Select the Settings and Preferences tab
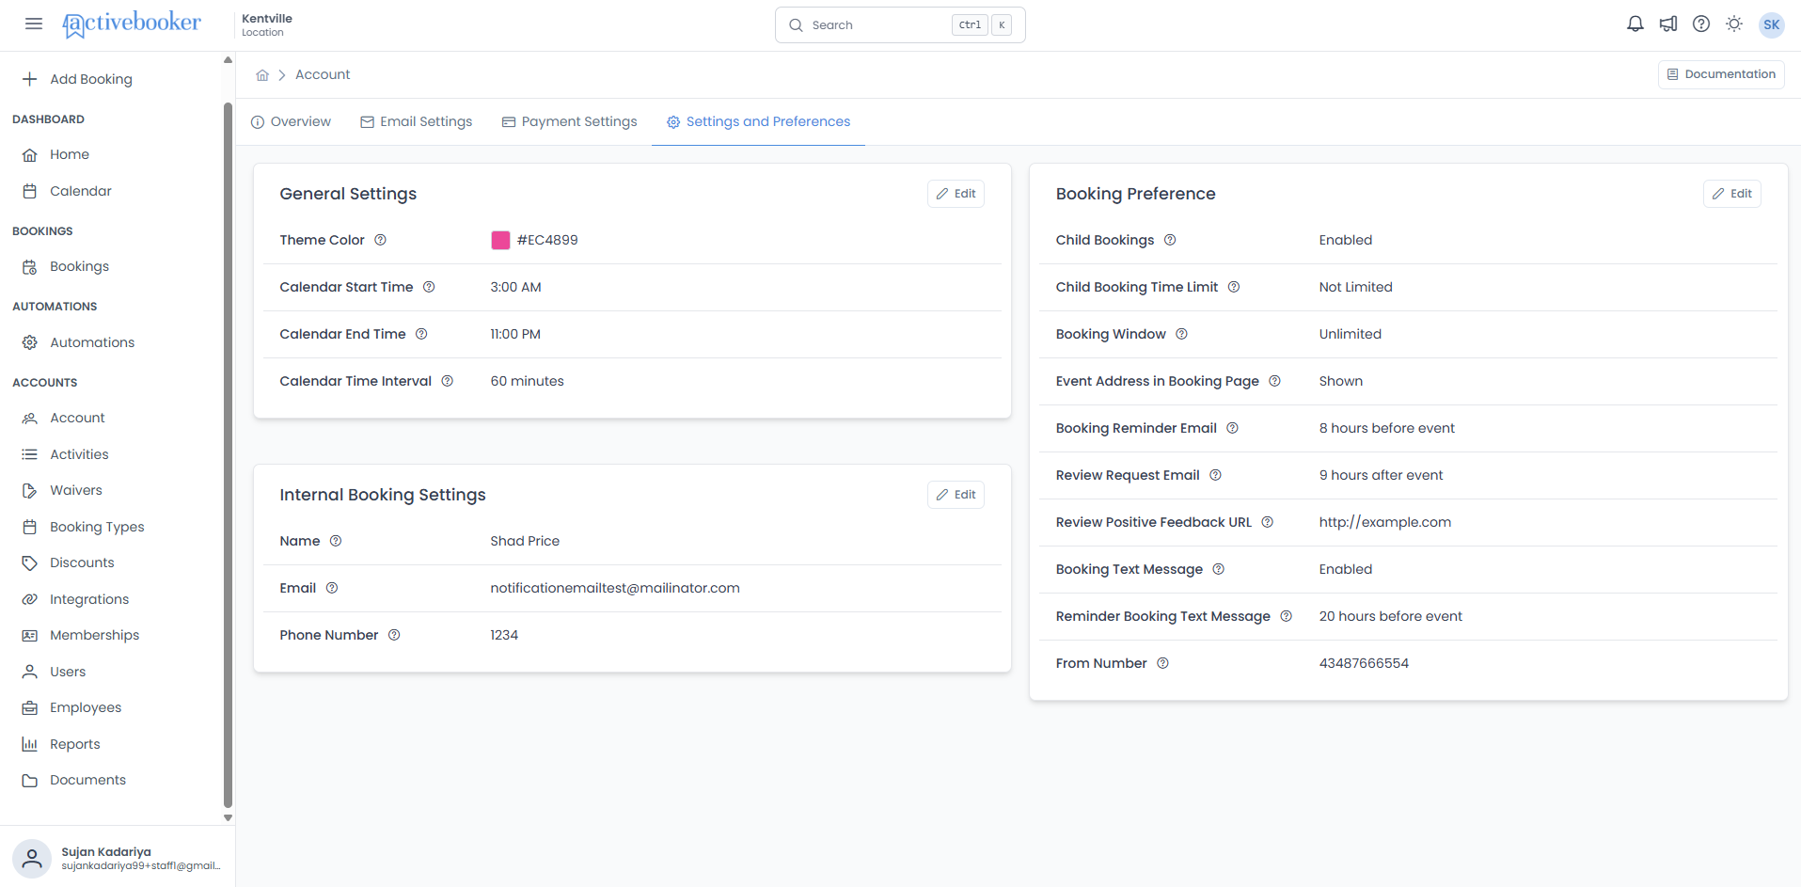 coord(758,121)
